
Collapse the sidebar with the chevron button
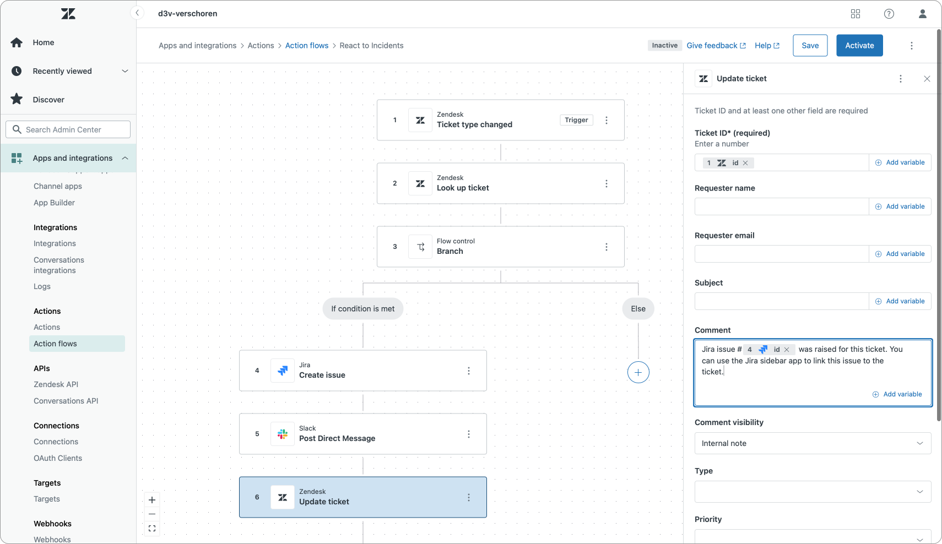[137, 13]
